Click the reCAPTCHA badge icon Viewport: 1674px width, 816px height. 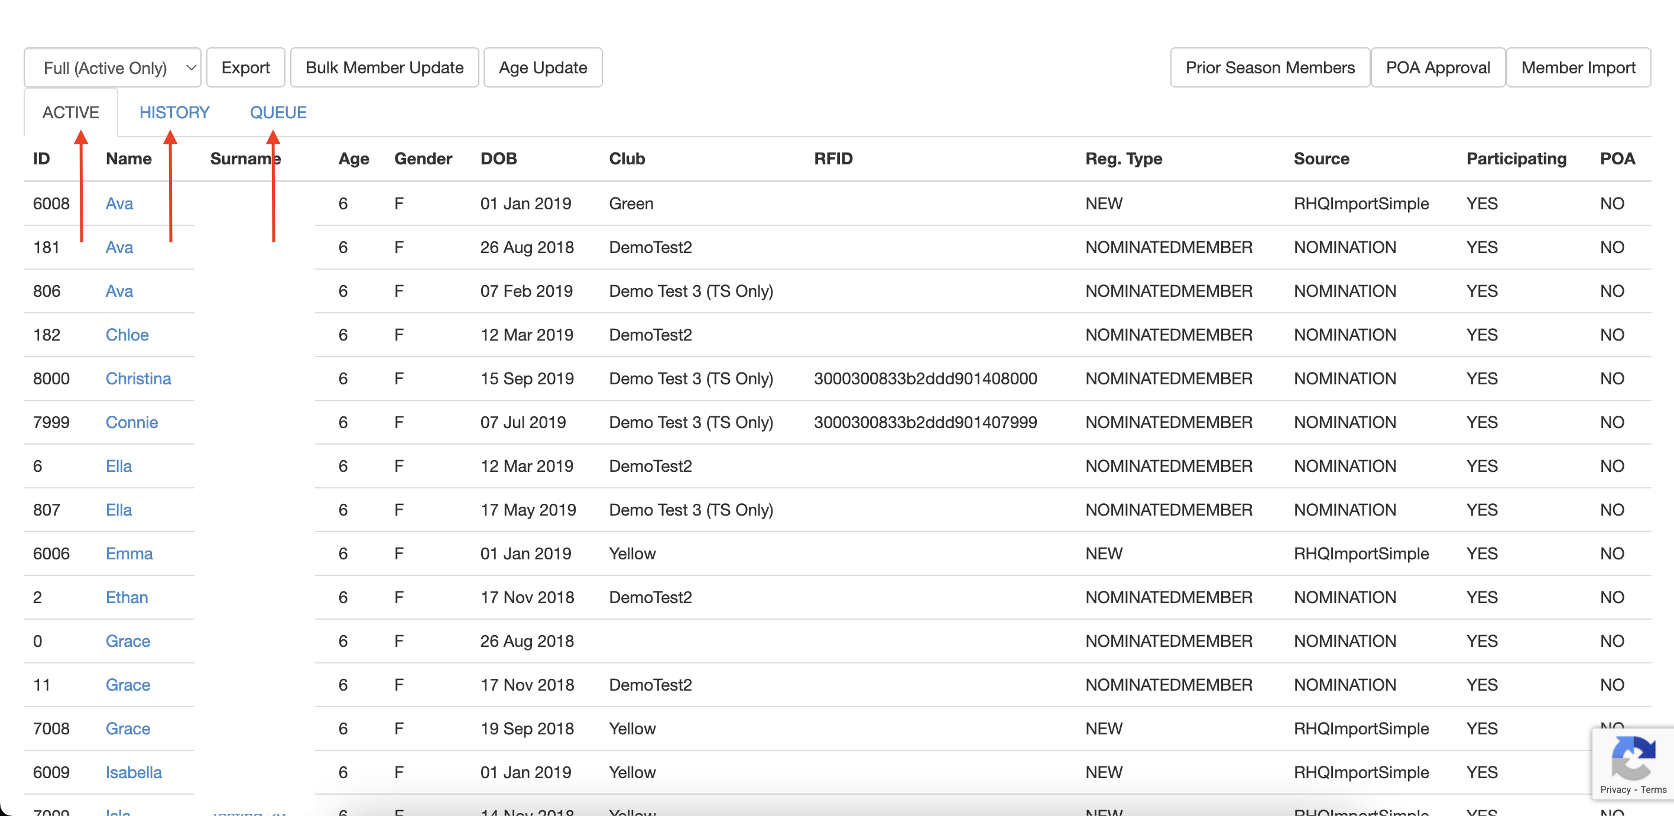(1633, 757)
